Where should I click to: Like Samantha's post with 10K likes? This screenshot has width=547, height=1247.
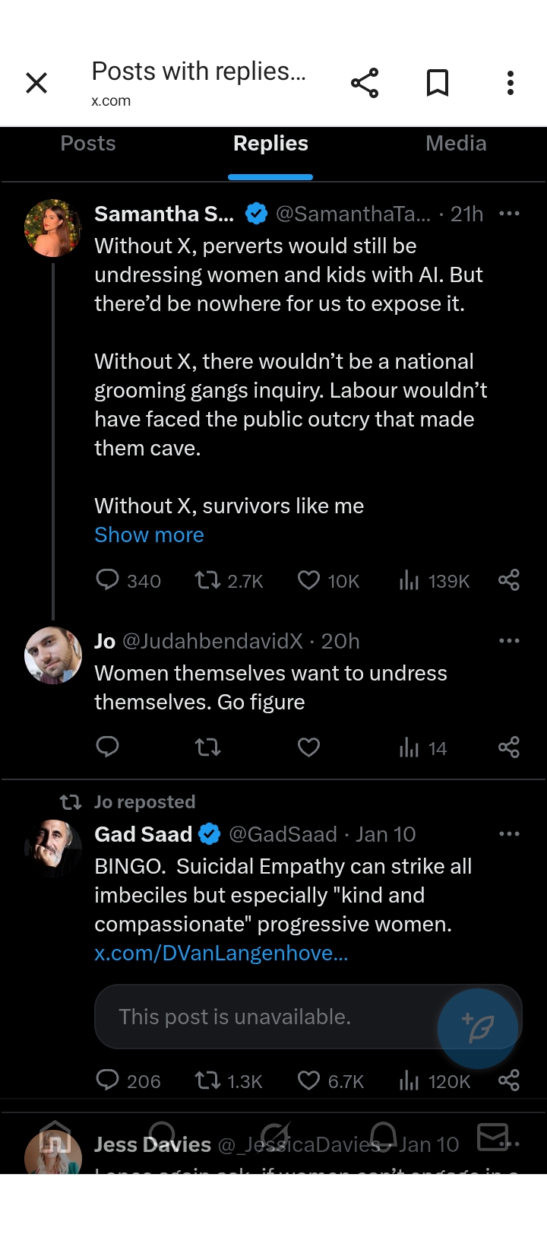[x=308, y=581]
